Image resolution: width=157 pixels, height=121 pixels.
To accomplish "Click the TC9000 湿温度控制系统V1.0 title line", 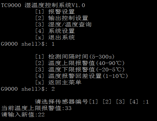I will 43,5.
